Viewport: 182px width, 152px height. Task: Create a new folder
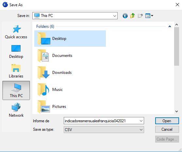(x=140, y=16)
